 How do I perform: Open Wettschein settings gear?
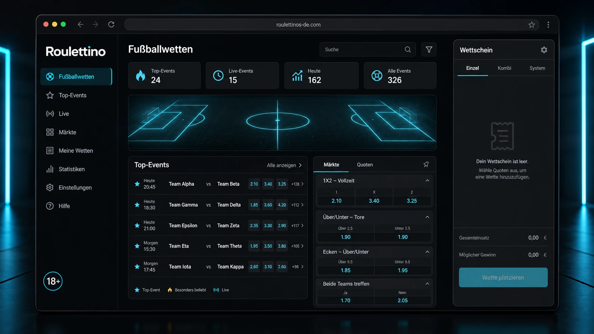click(544, 50)
